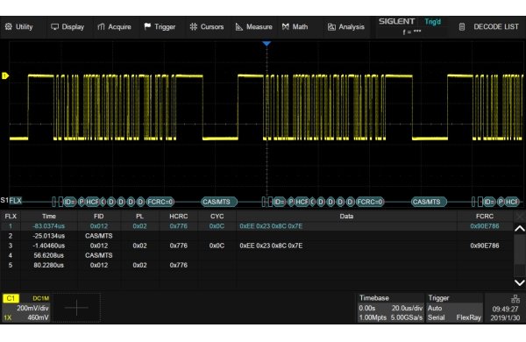Click the Display monitor icon
The height and width of the screenshot is (342, 526).
[54, 27]
